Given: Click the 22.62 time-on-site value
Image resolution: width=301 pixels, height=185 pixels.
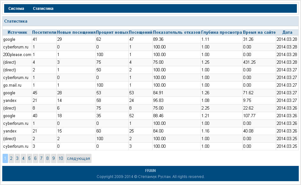Looking at the screenshot, I should point(248,108).
